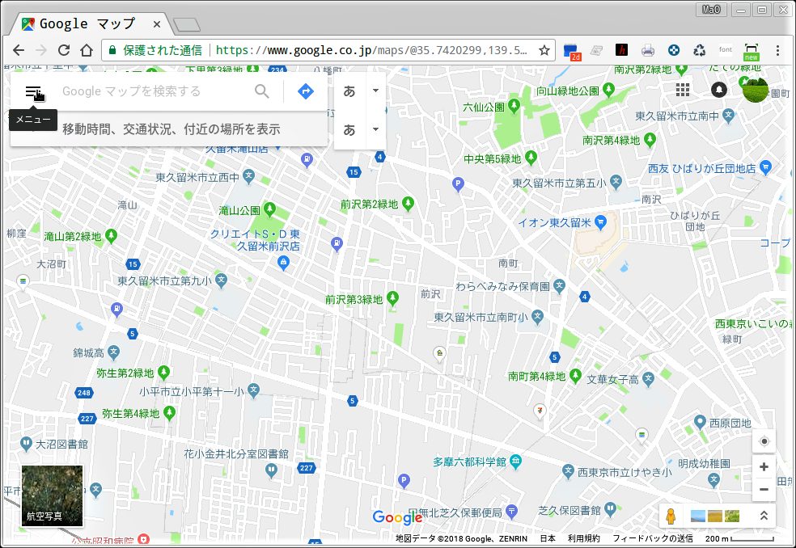The width and height of the screenshot is (796, 548).
Task: Click the font extension icon
Action: [x=726, y=49]
